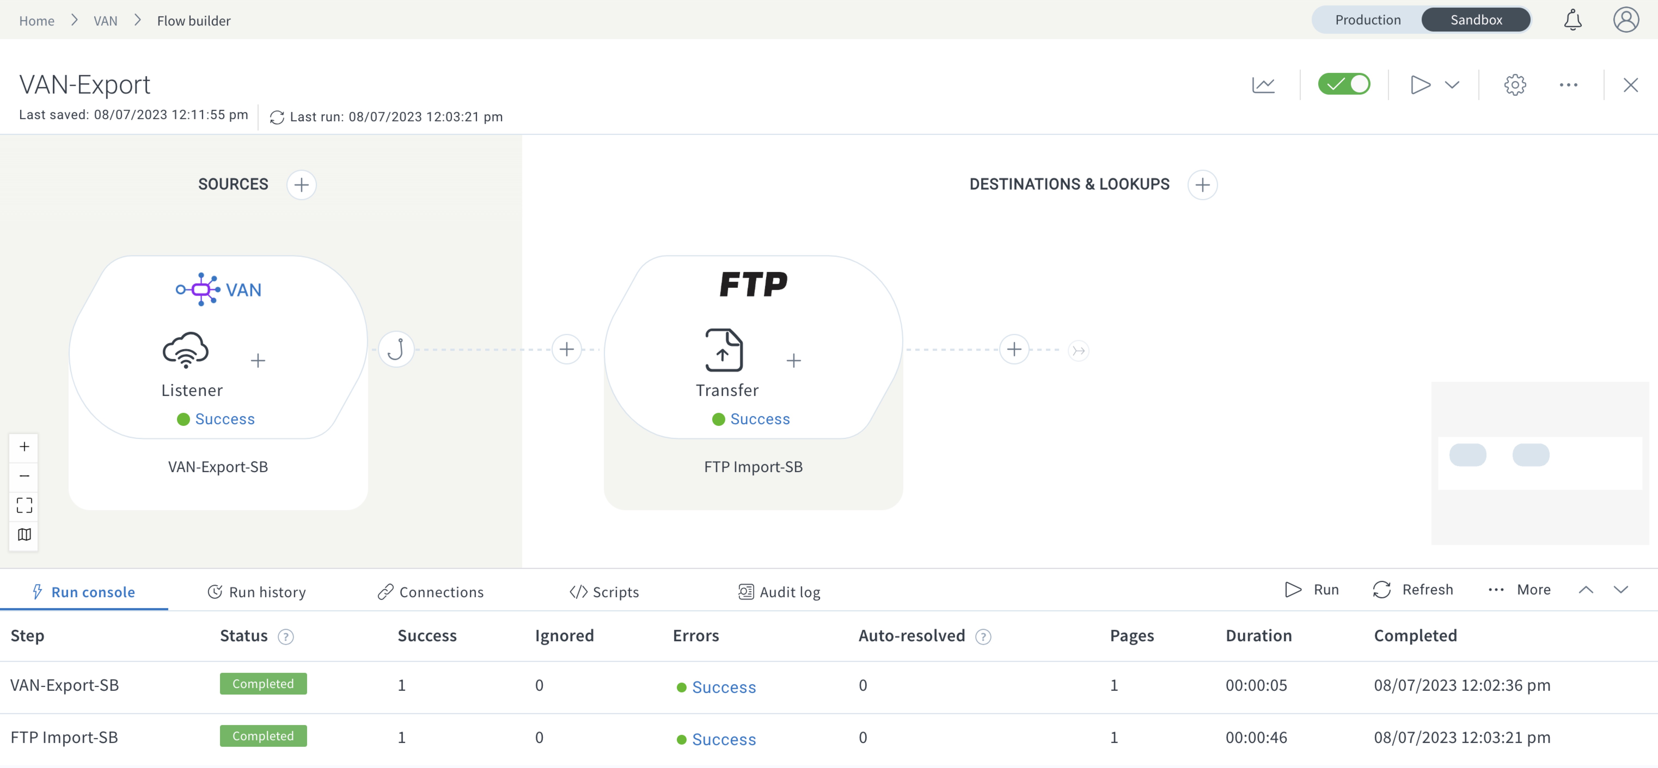Open the flow settings gear
This screenshot has width=1658, height=768.
pos(1515,84)
